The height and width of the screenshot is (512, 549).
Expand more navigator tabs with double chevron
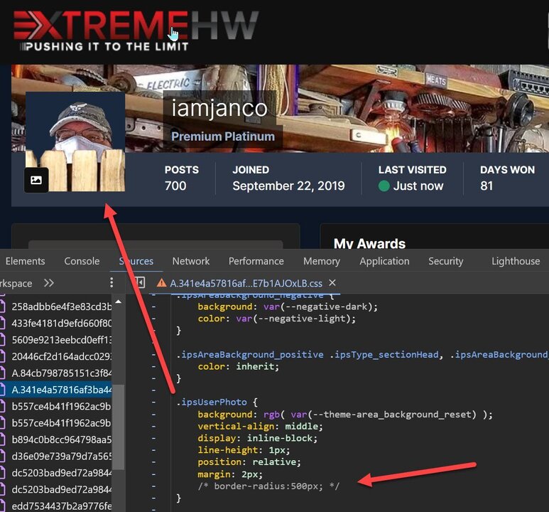tap(49, 283)
